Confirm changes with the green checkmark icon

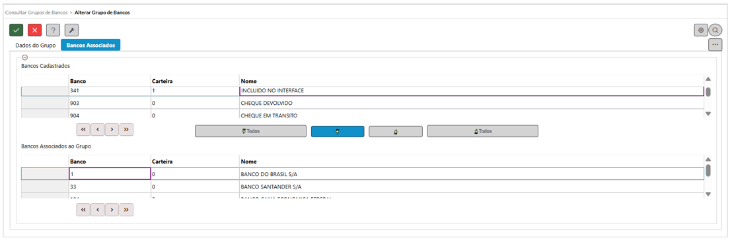coord(17,30)
